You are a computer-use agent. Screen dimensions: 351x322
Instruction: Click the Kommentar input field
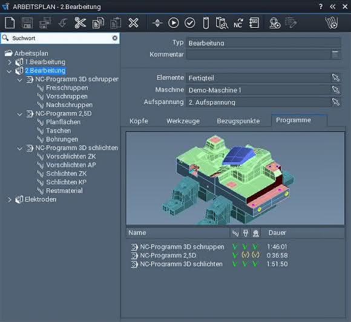(x=258, y=54)
